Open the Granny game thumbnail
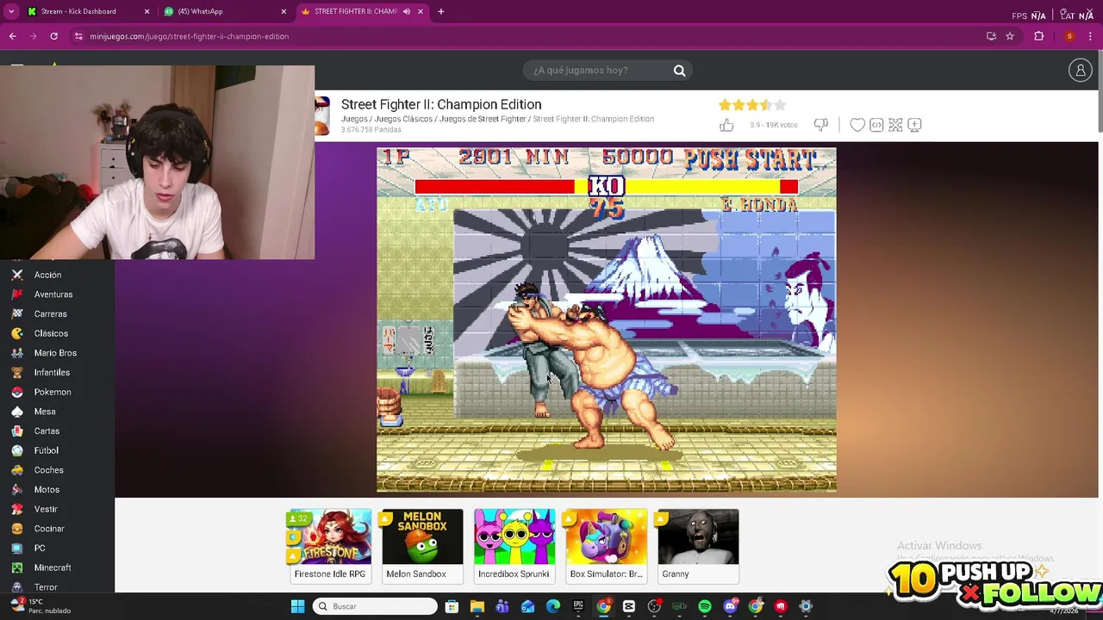This screenshot has height=620, width=1103. (x=698, y=545)
